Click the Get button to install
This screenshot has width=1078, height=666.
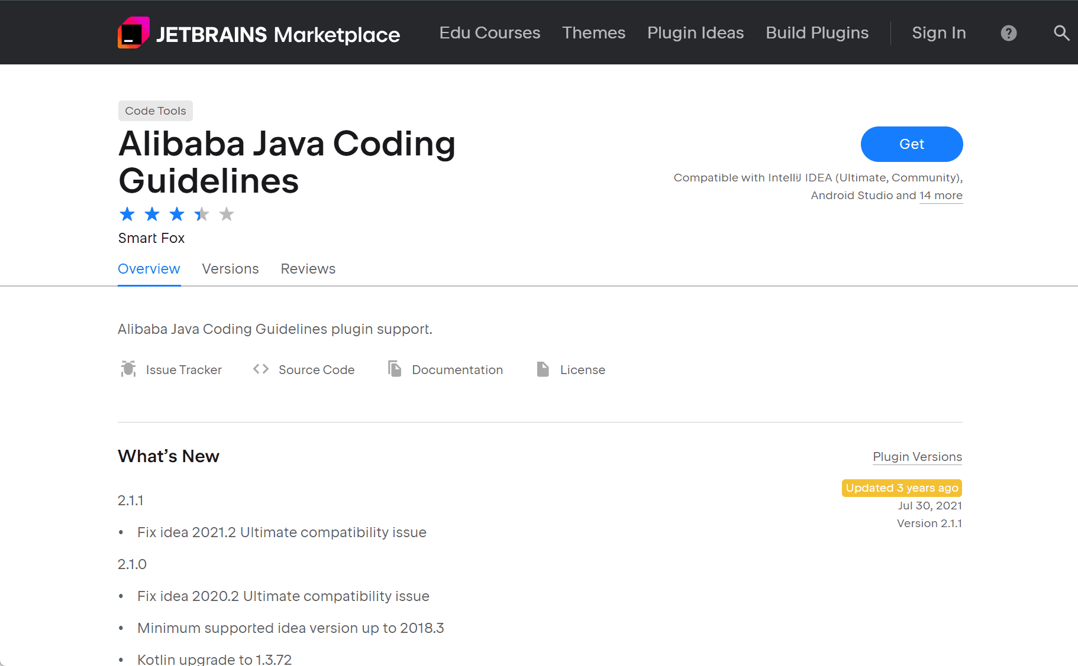[x=911, y=144]
